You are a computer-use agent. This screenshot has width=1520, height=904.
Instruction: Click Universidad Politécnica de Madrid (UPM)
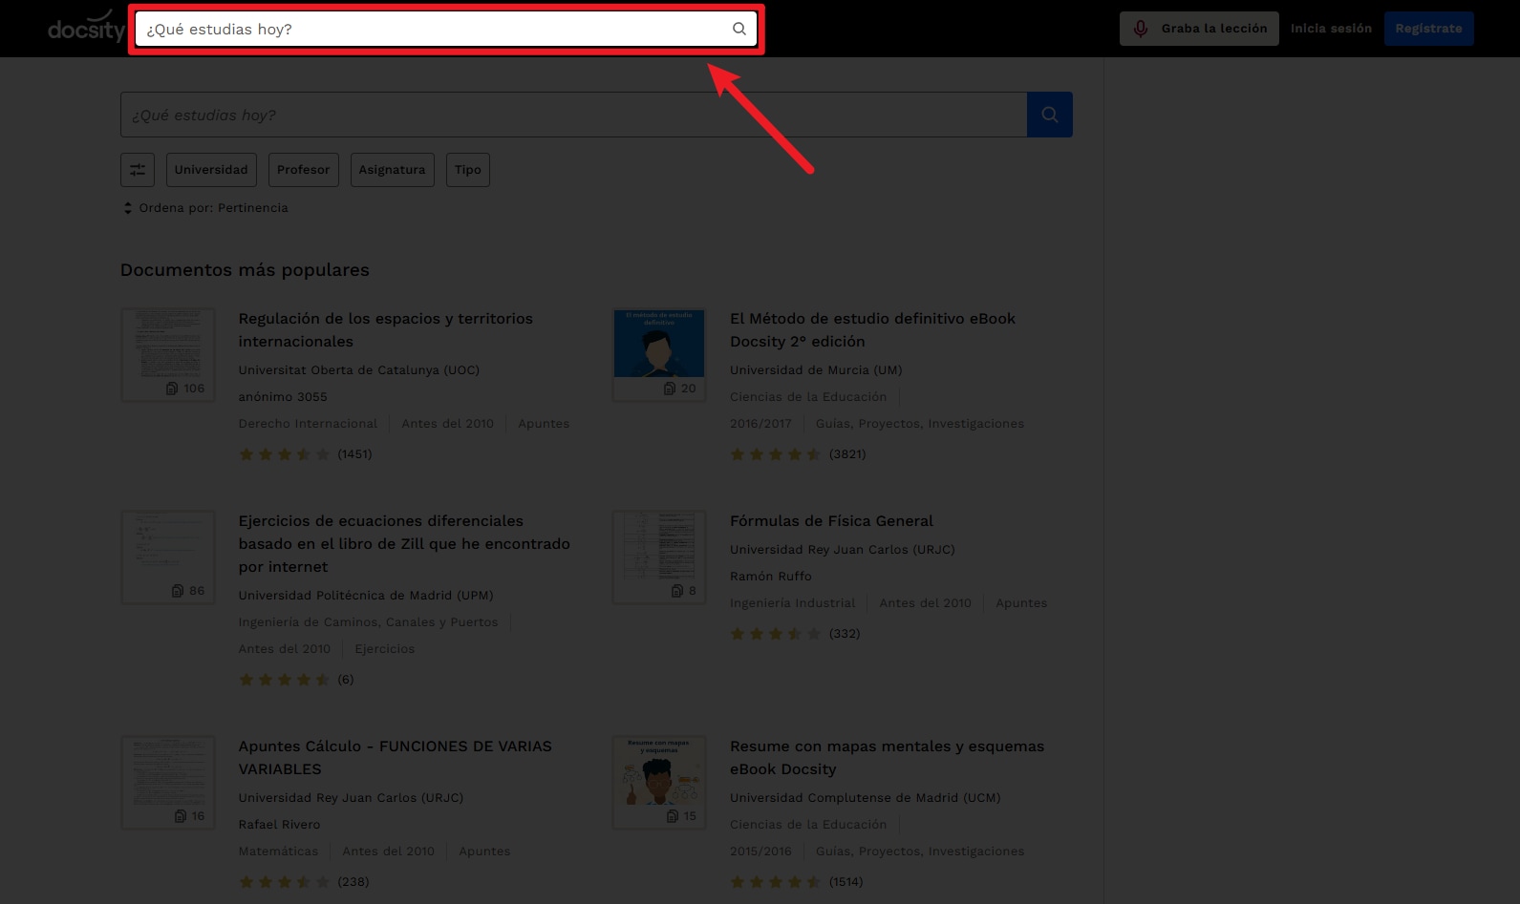click(366, 596)
